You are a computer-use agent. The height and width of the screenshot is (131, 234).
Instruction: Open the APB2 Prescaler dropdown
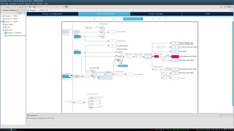coord(157,70)
